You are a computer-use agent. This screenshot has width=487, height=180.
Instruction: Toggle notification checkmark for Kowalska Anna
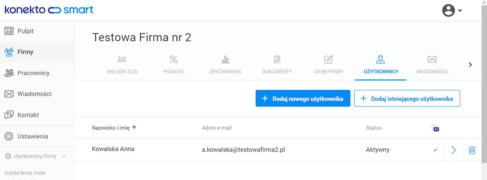(435, 150)
